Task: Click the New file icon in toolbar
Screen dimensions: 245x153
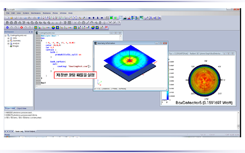Action: pos(7,17)
